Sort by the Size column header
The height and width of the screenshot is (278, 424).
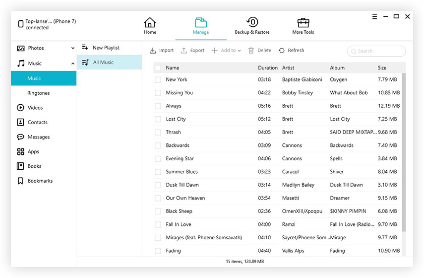tap(382, 68)
